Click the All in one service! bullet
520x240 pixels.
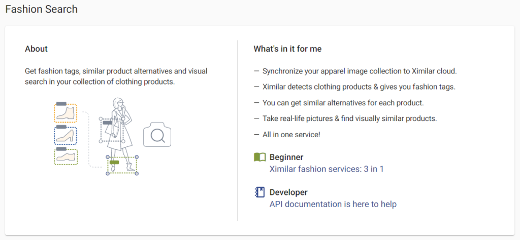(x=287, y=135)
